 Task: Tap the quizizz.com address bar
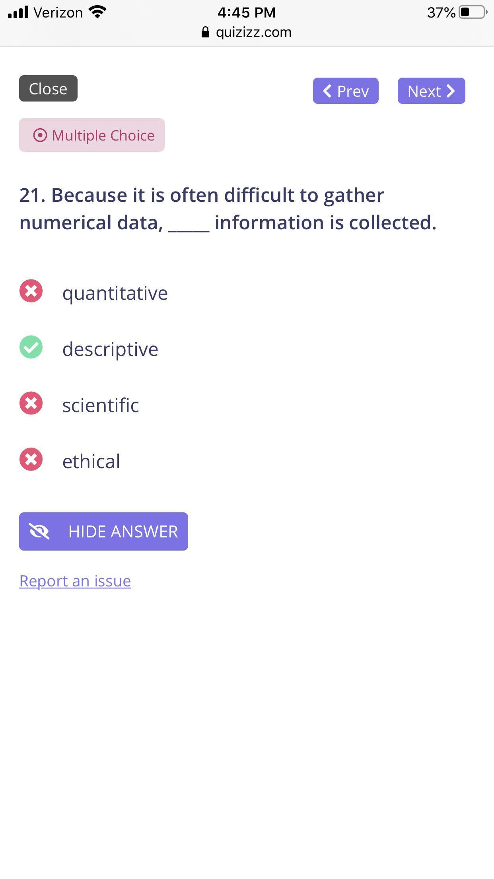pos(253,32)
